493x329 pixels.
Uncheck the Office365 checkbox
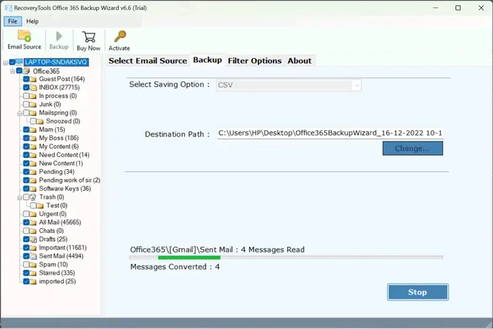[19, 71]
